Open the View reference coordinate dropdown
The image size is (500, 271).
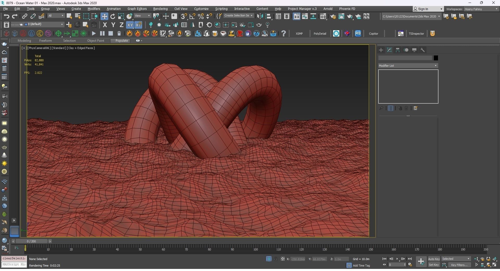tap(142, 16)
